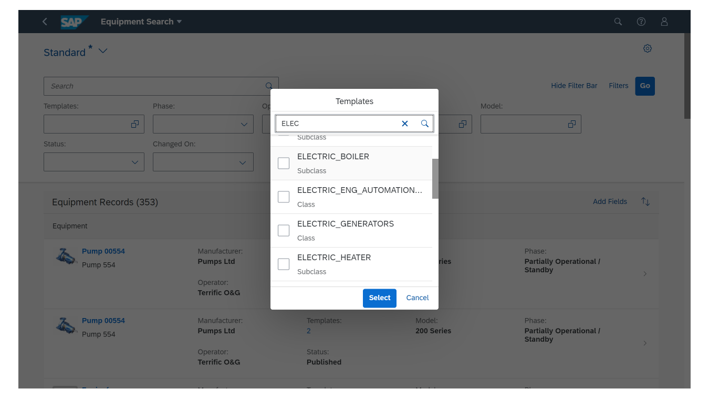
Task: Tick the ELECTRIC_HEATER checkbox
Action: pos(284,264)
